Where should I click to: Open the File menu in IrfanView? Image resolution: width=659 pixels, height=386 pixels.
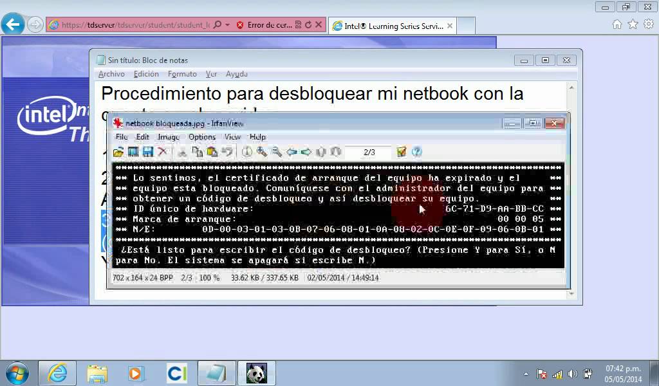pos(122,137)
